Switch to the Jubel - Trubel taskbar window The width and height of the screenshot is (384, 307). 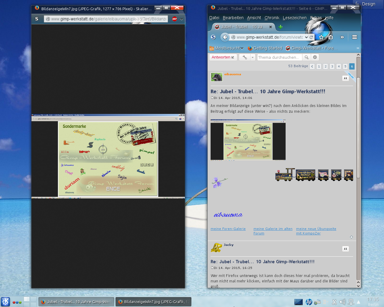(x=76, y=302)
